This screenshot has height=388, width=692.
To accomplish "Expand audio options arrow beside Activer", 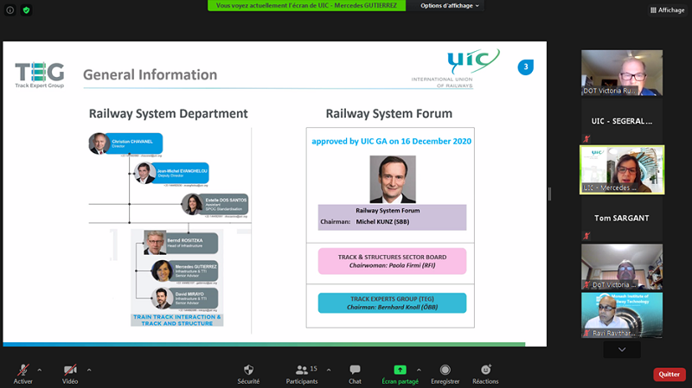I will point(39,370).
